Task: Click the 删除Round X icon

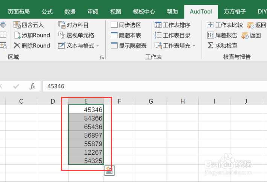Action: (x=17, y=45)
